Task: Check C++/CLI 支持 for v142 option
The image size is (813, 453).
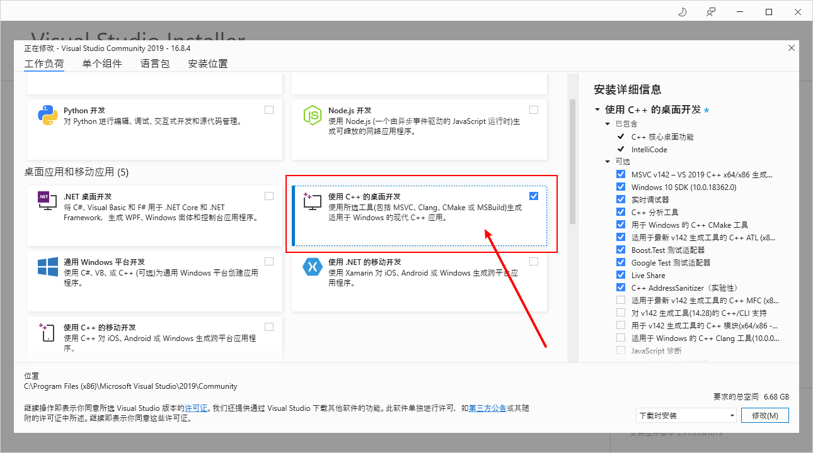Action: coord(621,313)
